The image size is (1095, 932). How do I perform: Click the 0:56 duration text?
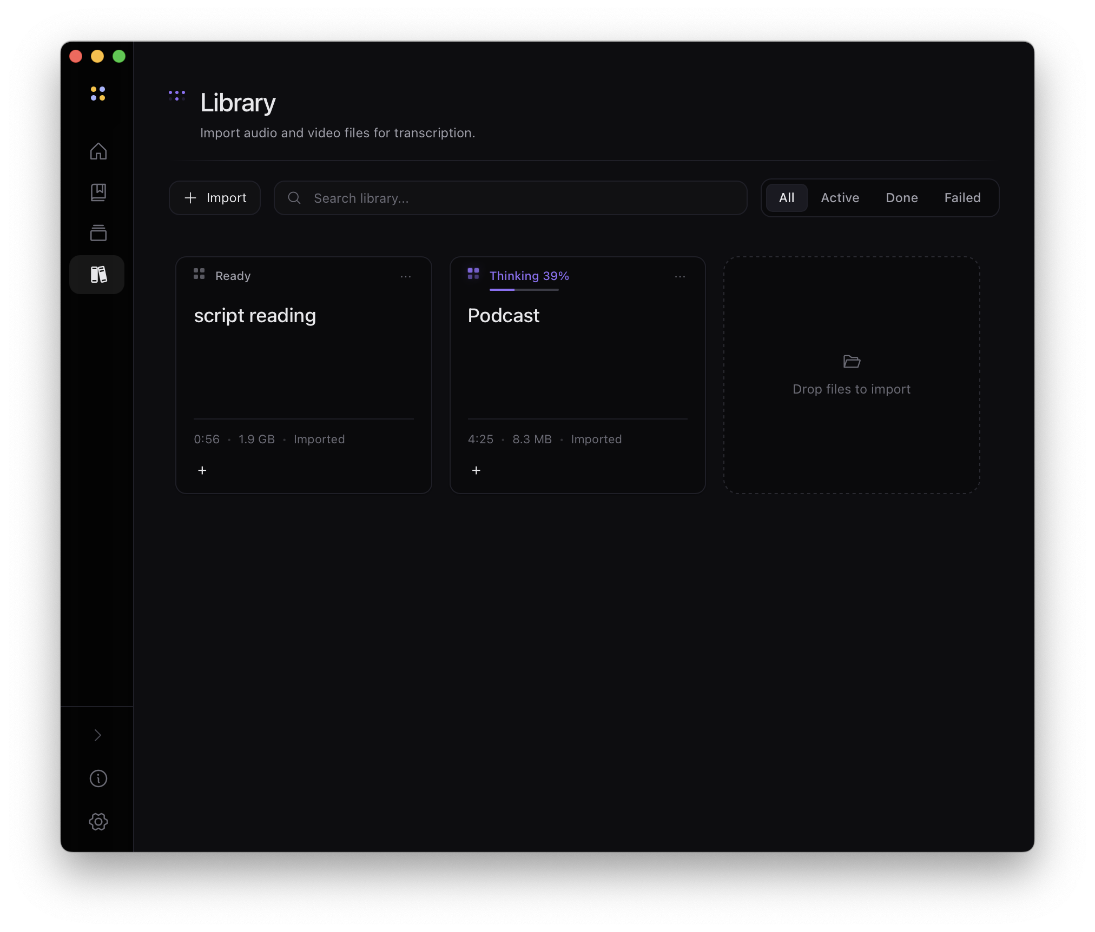click(x=207, y=439)
